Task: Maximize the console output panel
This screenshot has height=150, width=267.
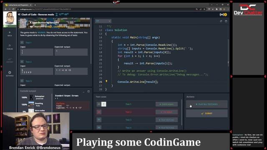Action: click(88, 92)
